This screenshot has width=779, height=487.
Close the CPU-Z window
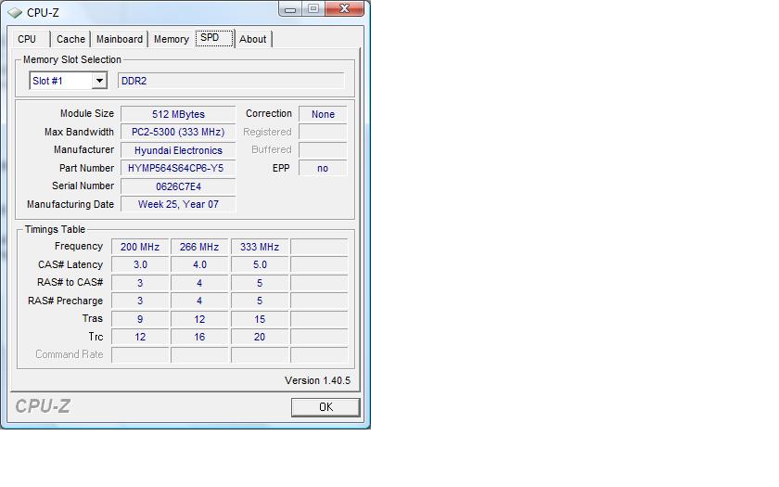click(344, 8)
